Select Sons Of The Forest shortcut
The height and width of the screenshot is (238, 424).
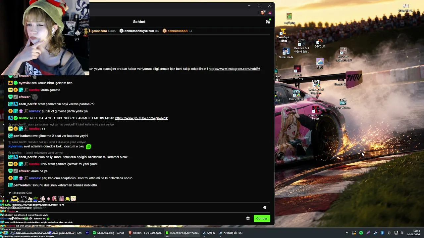pyautogui.click(x=315, y=113)
